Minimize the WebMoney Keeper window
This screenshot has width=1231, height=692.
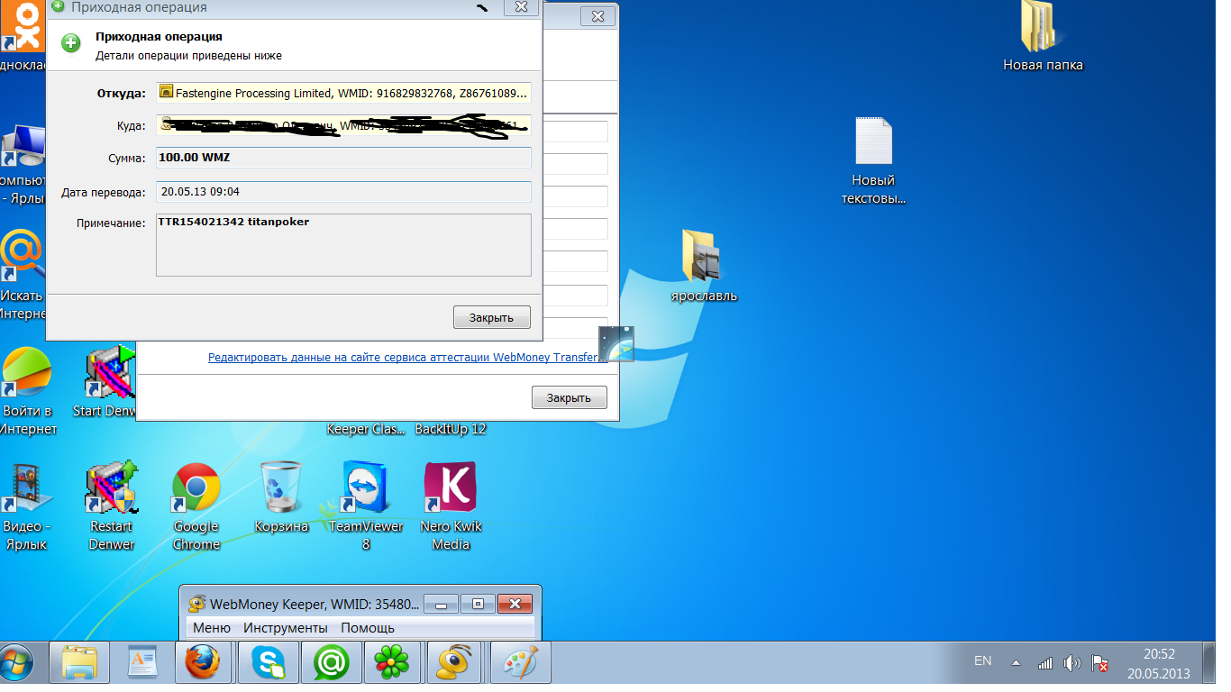click(x=442, y=604)
